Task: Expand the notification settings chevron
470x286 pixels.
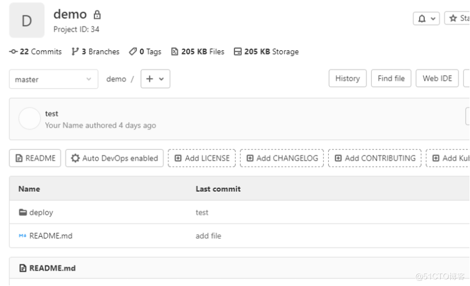Action: pyautogui.click(x=433, y=19)
